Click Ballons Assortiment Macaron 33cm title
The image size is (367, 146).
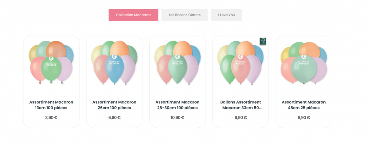click(x=240, y=105)
